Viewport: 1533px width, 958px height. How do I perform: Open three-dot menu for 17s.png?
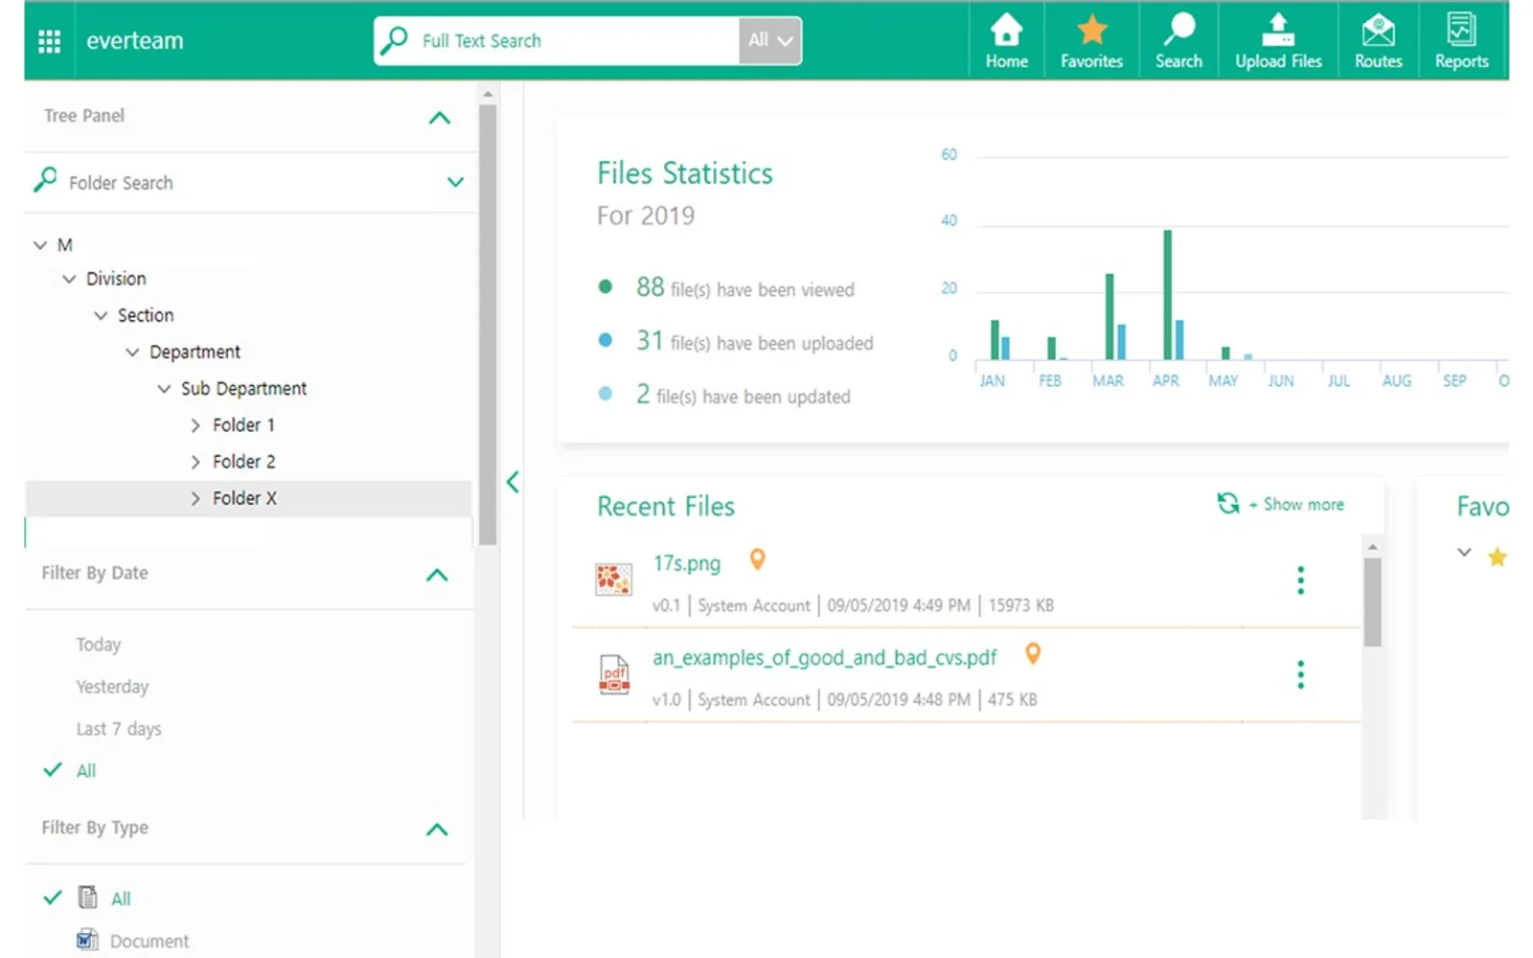pyautogui.click(x=1300, y=581)
